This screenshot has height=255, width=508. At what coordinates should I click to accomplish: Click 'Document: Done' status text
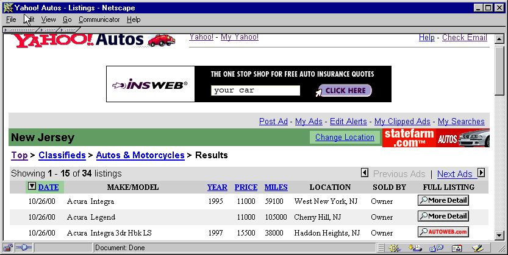[x=120, y=248]
